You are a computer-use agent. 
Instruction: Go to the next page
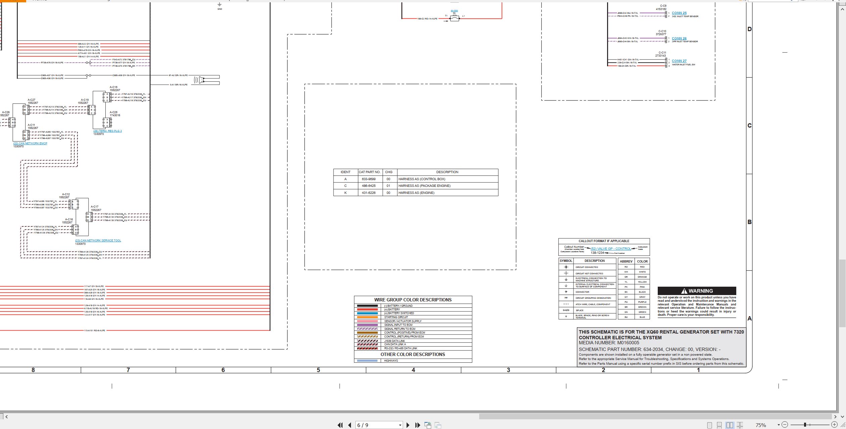[x=408, y=425]
